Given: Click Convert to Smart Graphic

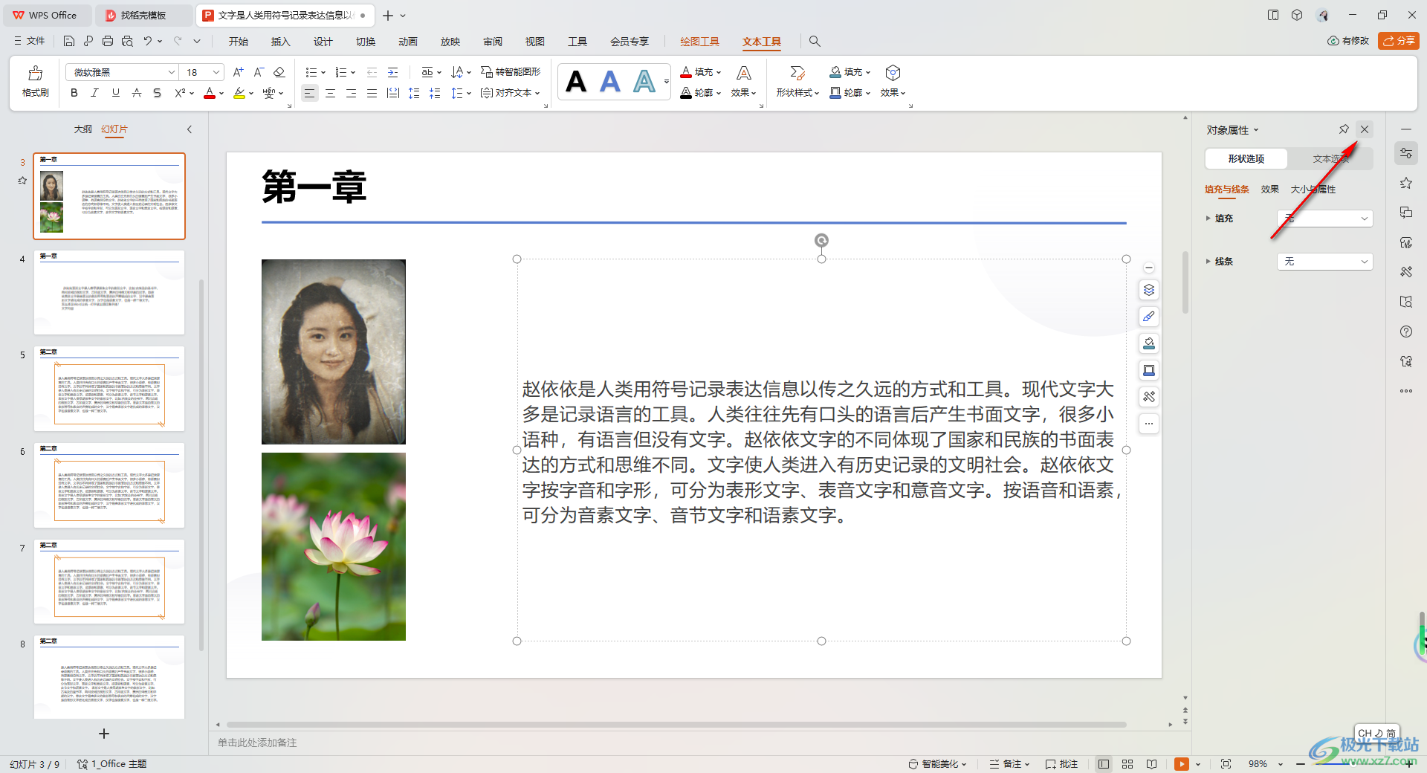Looking at the screenshot, I should pos(511,72).
